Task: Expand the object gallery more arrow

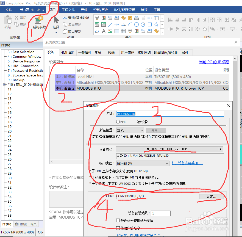Action: click(x=162, y=32)
